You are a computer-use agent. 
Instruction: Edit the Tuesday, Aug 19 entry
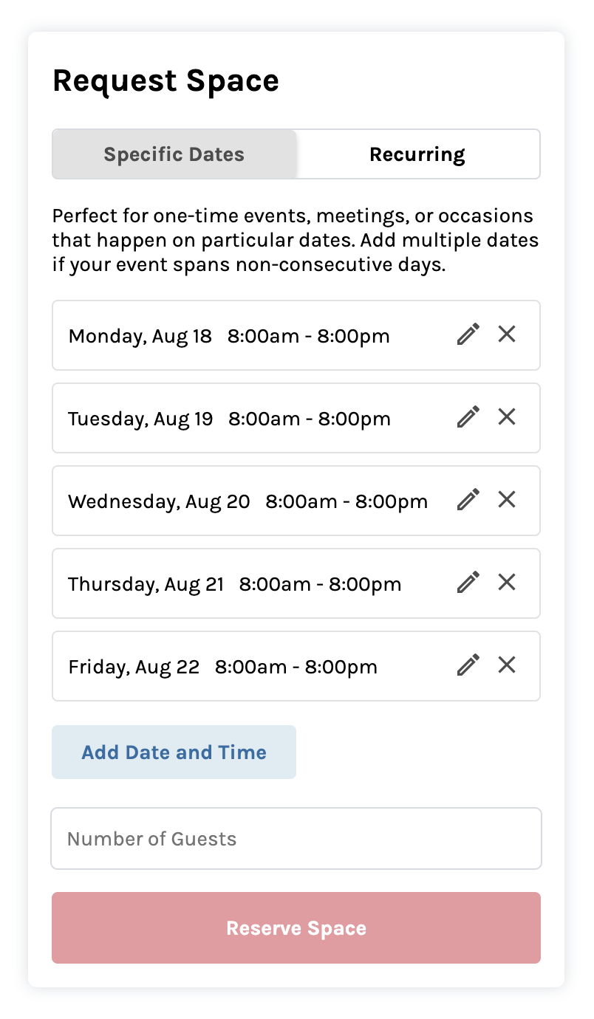(468, 417)
